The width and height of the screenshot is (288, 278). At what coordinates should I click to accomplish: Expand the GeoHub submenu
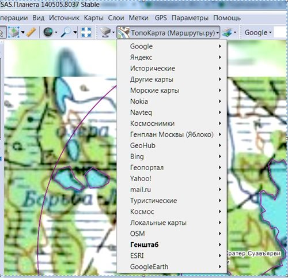tap(172, 145)
